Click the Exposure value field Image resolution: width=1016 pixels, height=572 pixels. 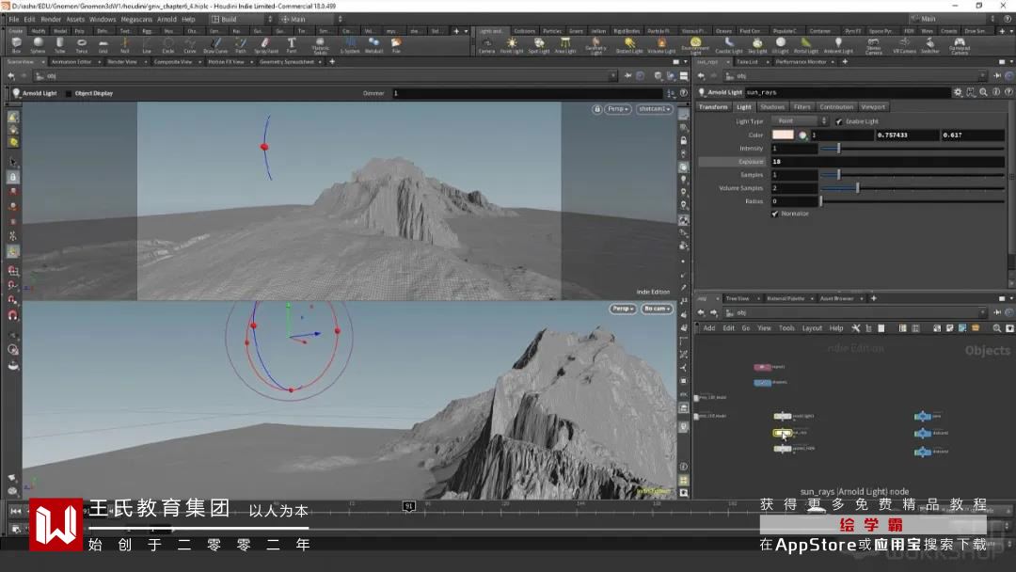(888, 161)
